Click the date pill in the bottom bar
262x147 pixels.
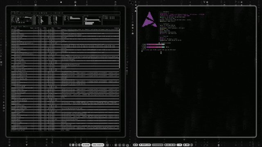pyautogui.click(x=97, y=145)
